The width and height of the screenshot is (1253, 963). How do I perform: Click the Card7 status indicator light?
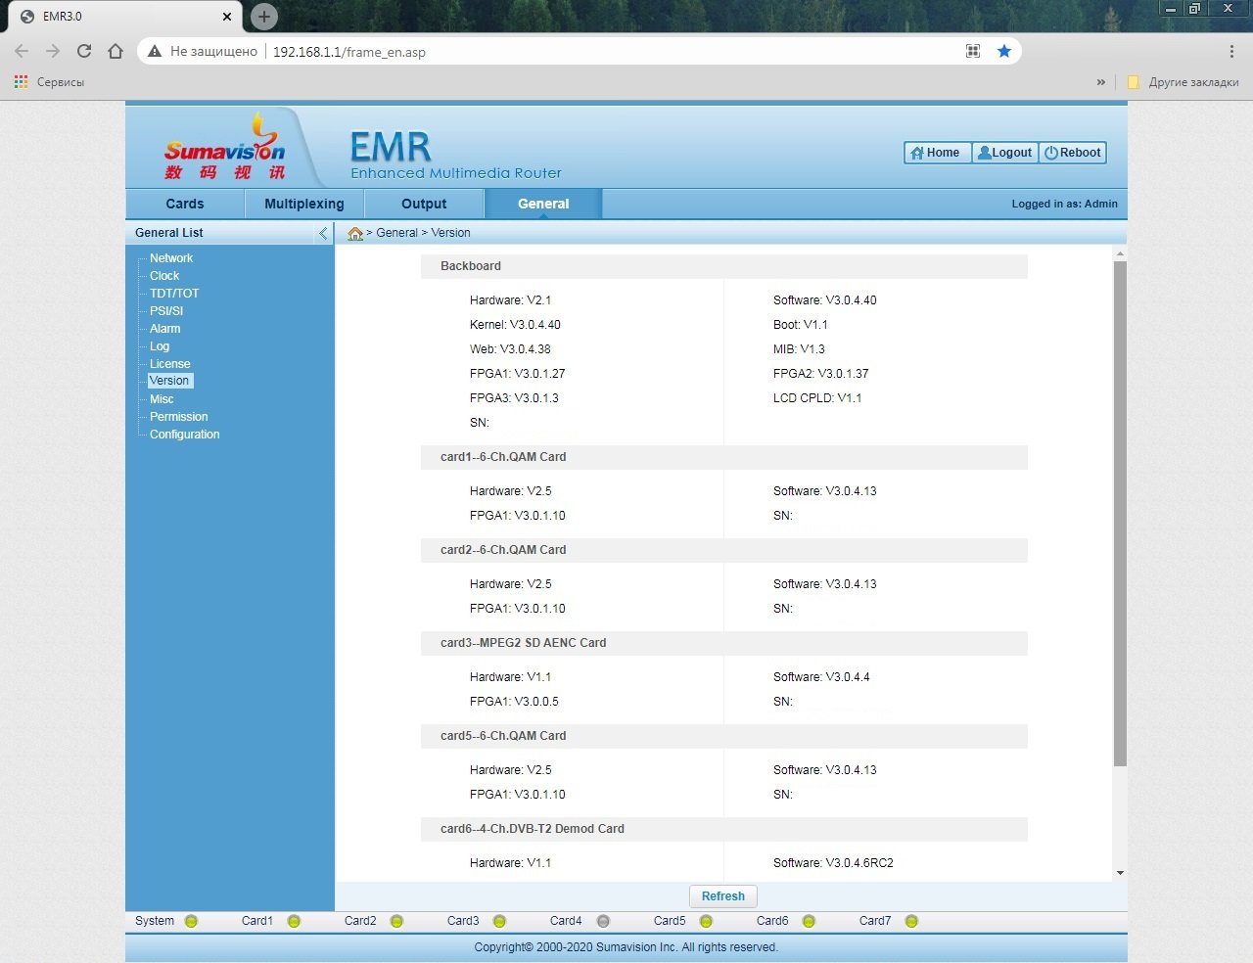(911, 921)
